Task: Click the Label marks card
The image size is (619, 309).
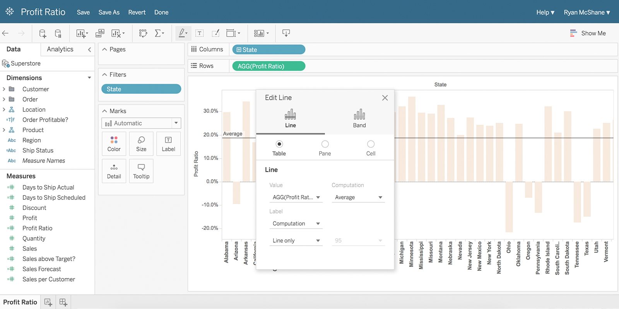Action: coord(168,144)
